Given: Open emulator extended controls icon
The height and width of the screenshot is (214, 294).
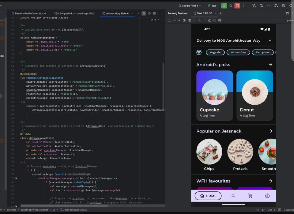Looking at the screenshot, I should coord(220,20).
